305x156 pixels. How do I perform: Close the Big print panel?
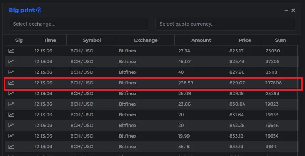click(293, 10)
